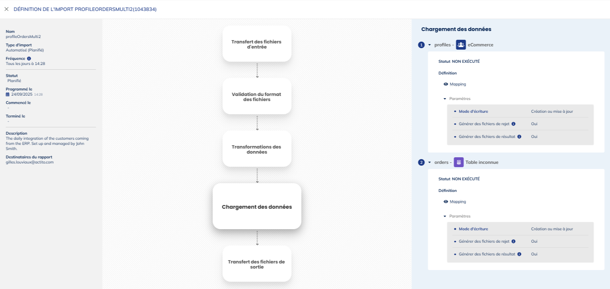This screenshot has width=610, height=289.
Task: Click info icon for orders result files
Action: click(x=519, y=254)
